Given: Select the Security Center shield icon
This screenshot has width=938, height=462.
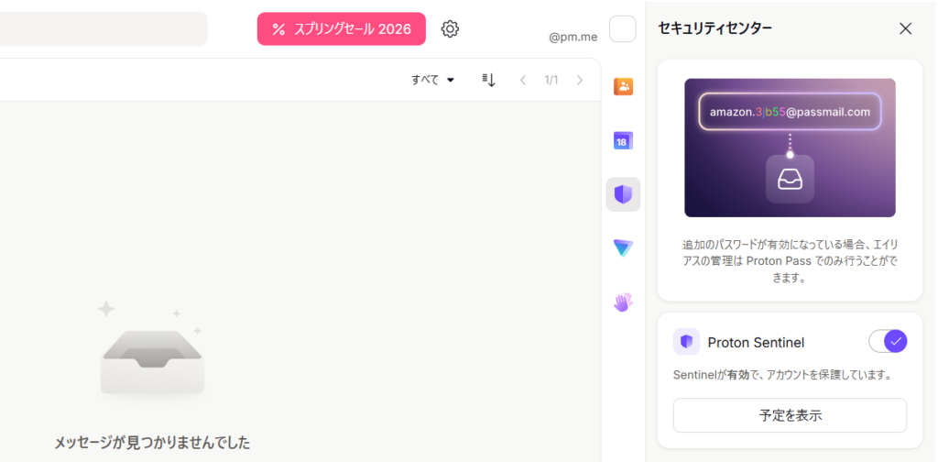Looking at the screenshot, I should pos(623,194).
